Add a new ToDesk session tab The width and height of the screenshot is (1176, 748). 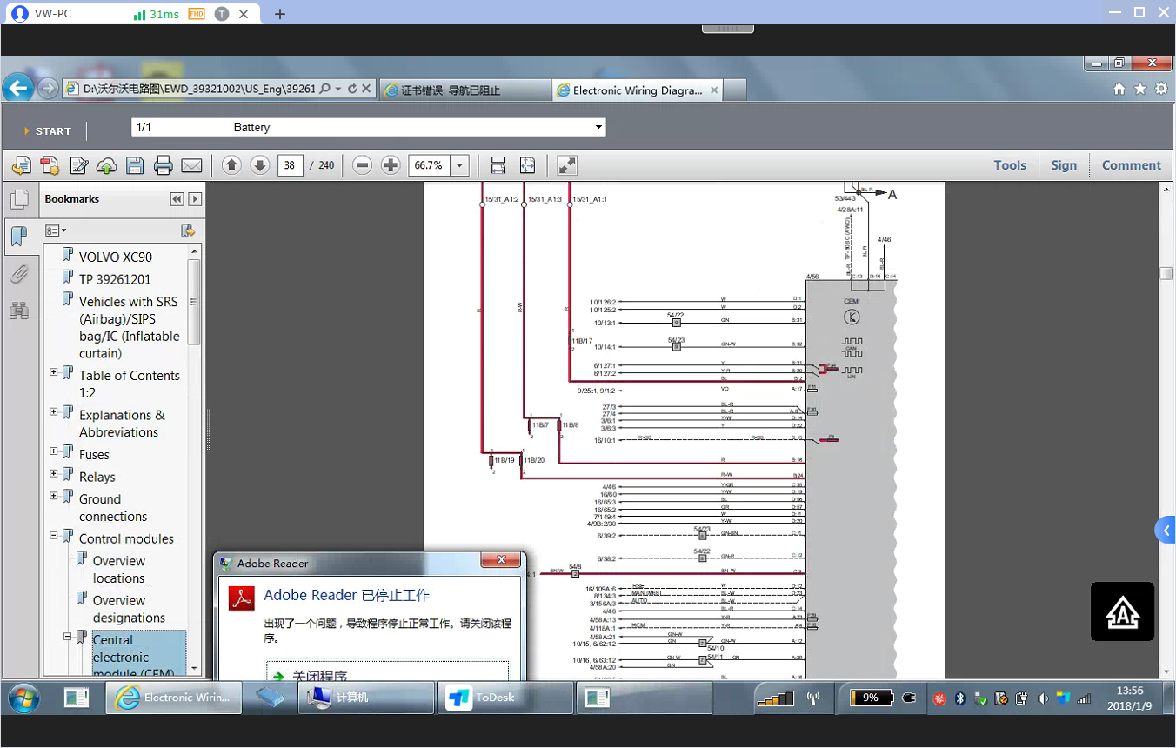click(279, 14)
